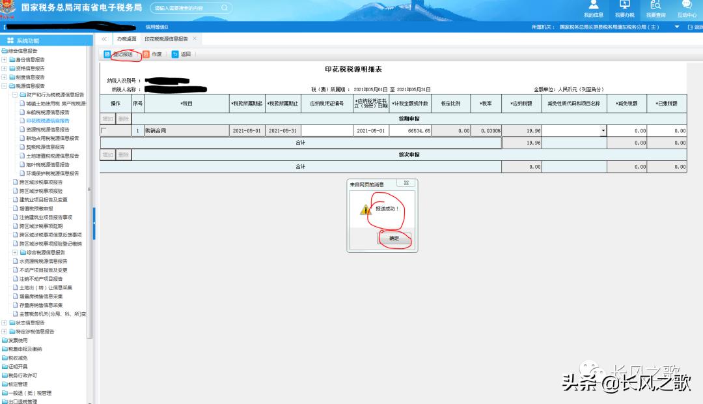This screenshot has width=703, height=404.
Task: Collapse the 财产和行为税税源信息报告 node
Action: pos(15,94)
